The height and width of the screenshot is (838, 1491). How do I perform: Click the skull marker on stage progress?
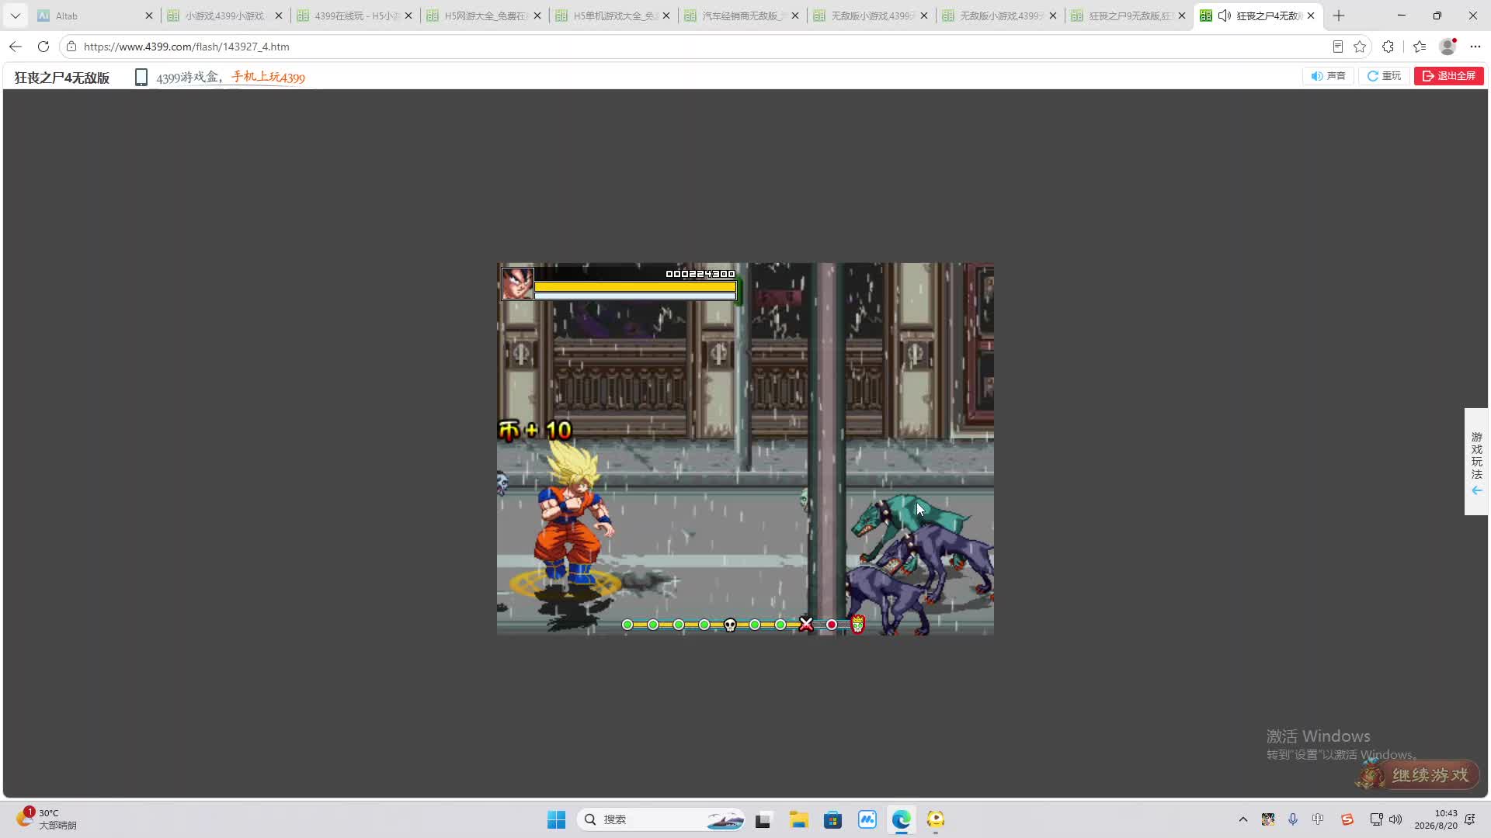(x=730, y=625)
